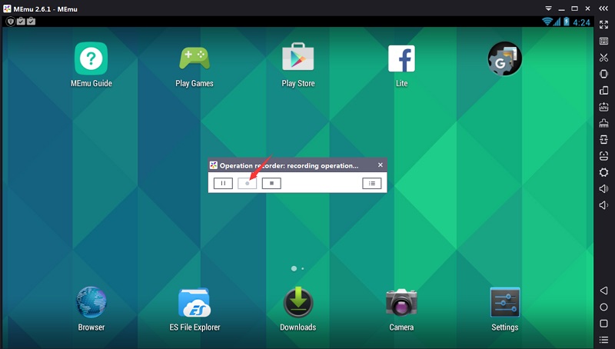Stop the operation recording
615x349 pixels.
tap(271, 183)
